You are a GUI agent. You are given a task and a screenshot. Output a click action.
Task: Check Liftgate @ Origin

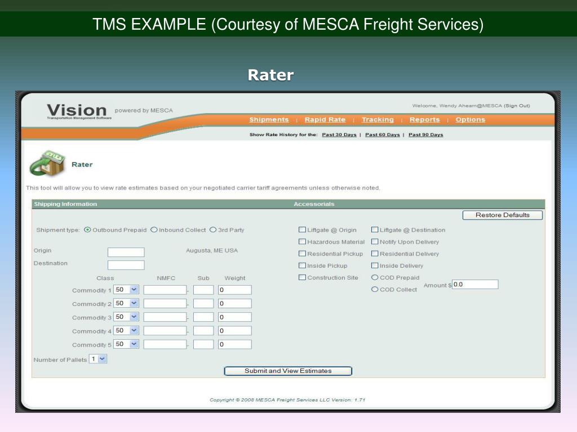point(302,229)
